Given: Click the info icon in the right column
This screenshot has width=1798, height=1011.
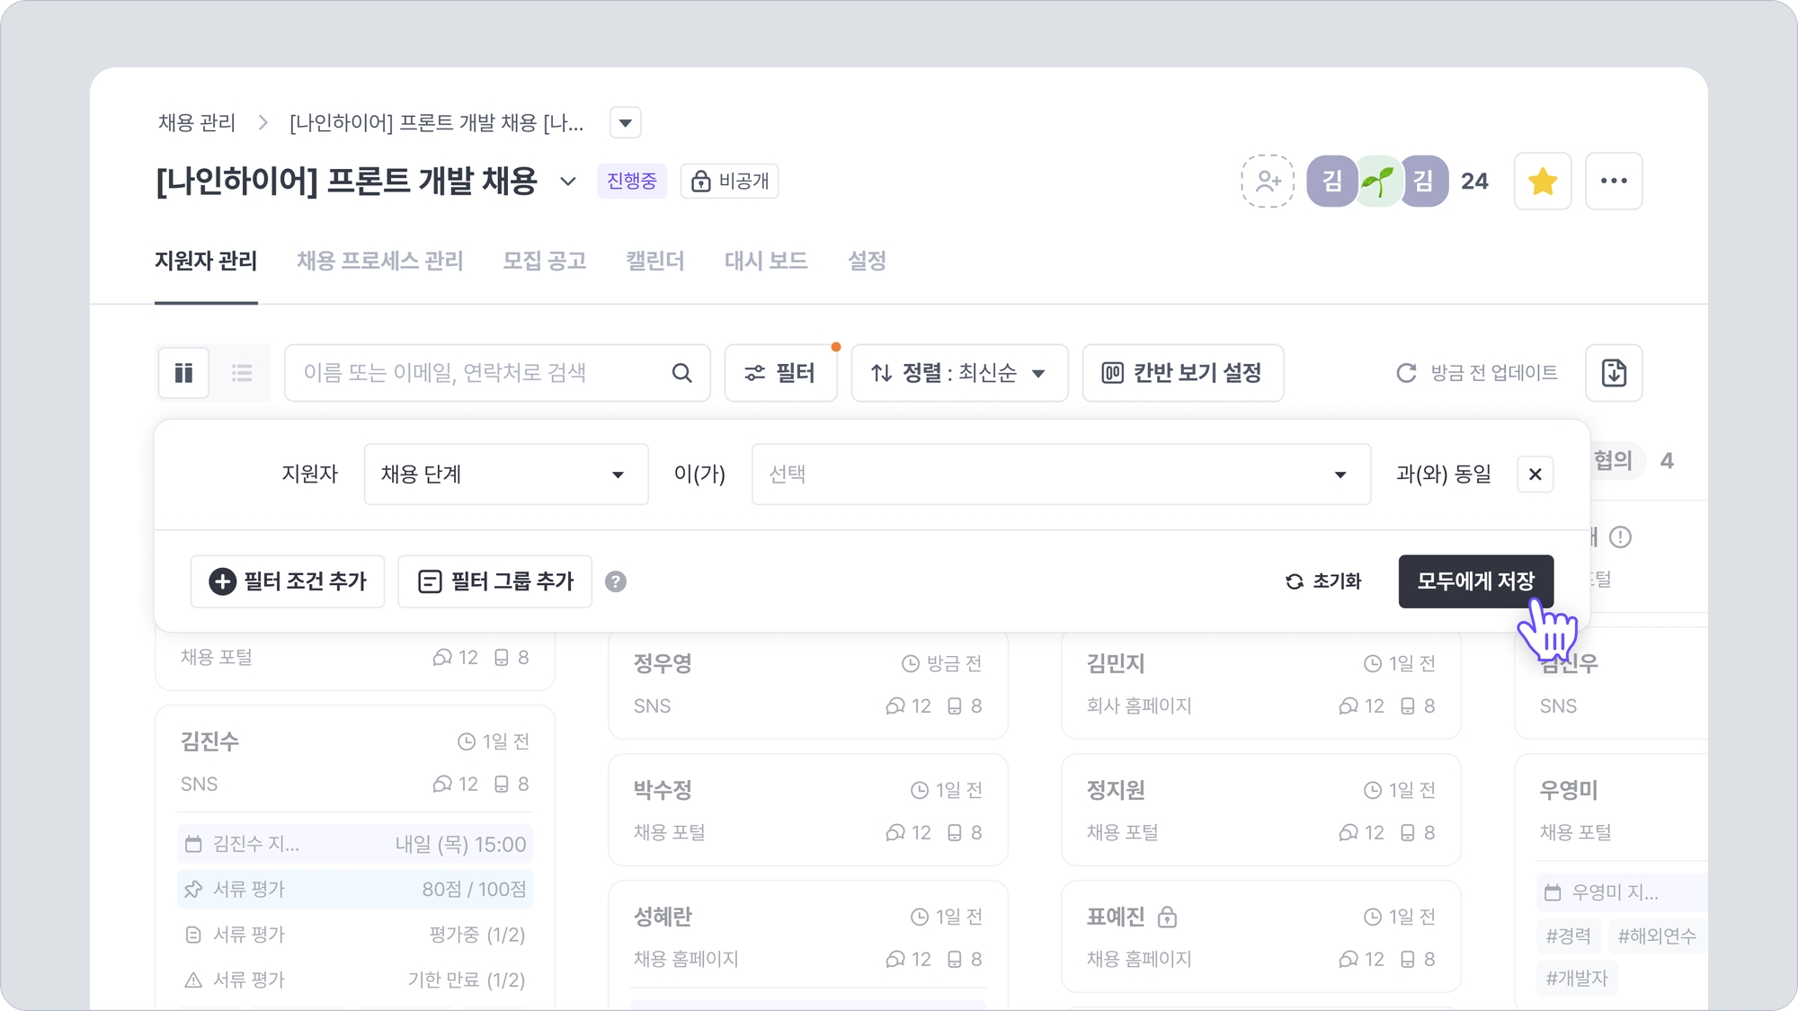Looking at the screenshot, I should point(1620,537).
